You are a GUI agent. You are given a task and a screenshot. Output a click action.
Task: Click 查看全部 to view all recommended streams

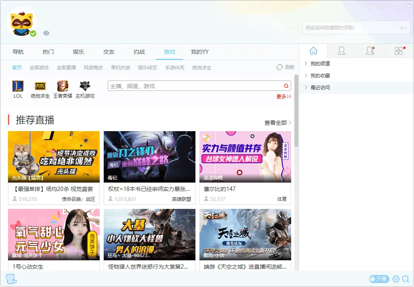tap(275, 123)
